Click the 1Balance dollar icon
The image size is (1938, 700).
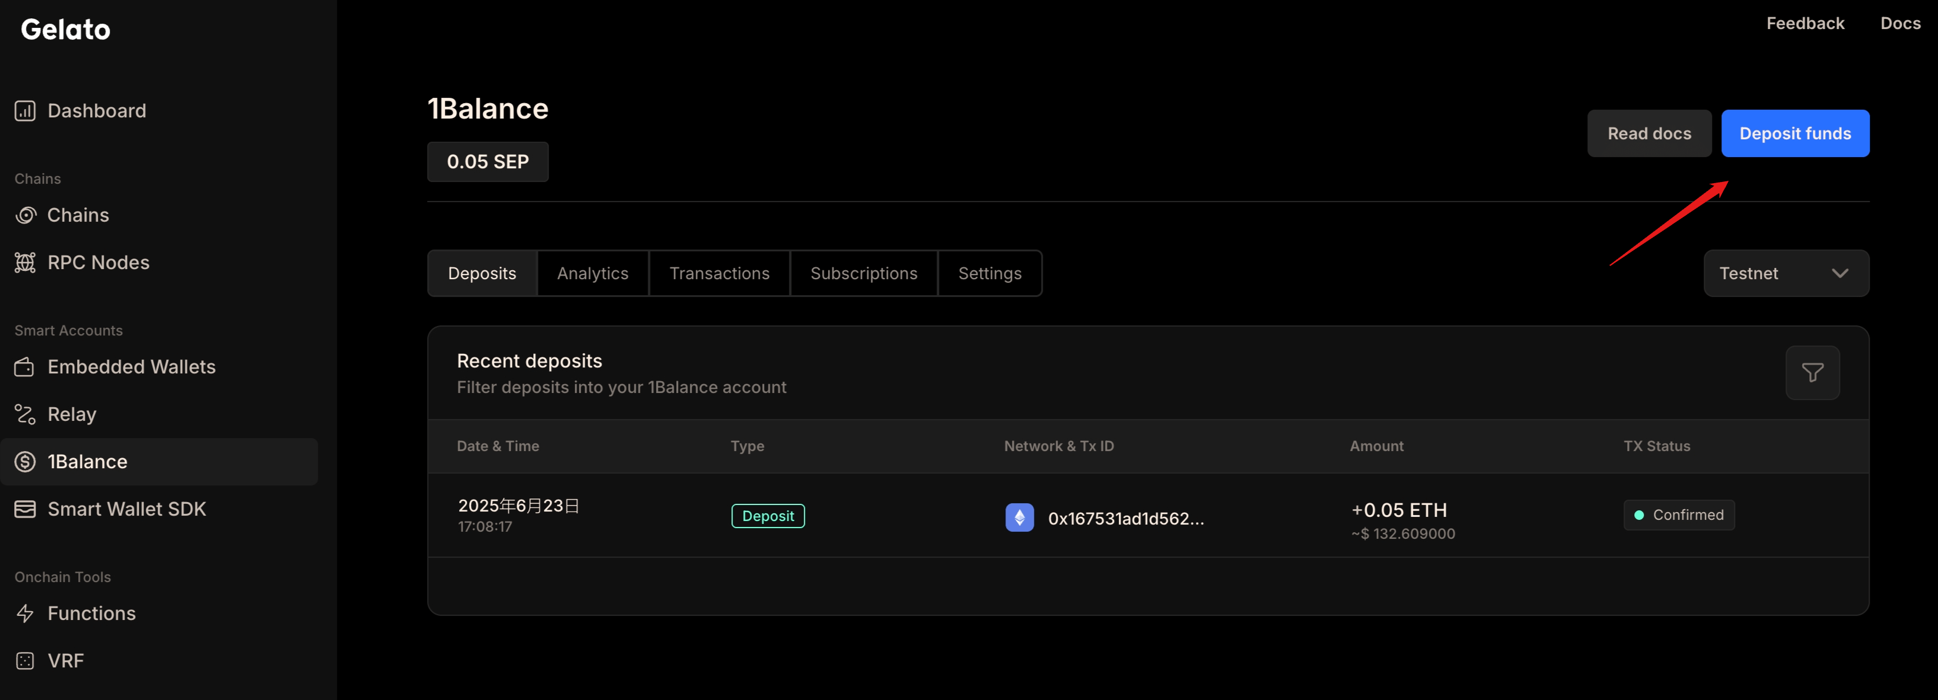pos(25,461)
